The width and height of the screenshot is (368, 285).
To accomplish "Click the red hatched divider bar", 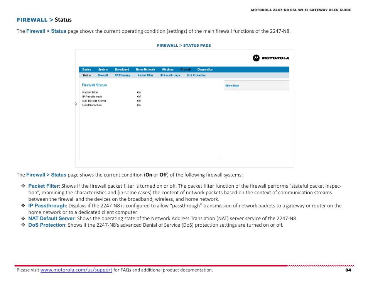I will coord(320,265).
